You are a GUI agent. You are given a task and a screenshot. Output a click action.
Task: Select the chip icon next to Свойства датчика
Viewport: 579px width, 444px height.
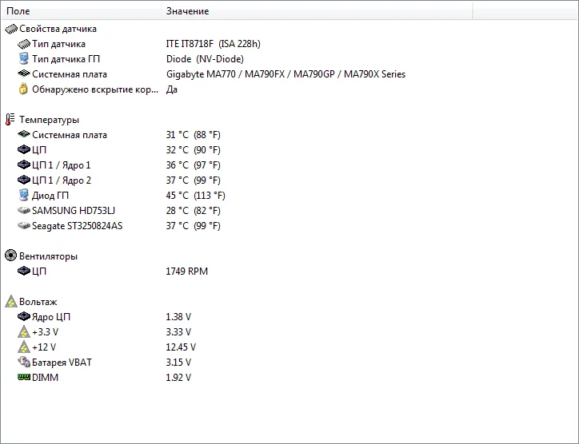pyautogui.click(x=11, y=29)
